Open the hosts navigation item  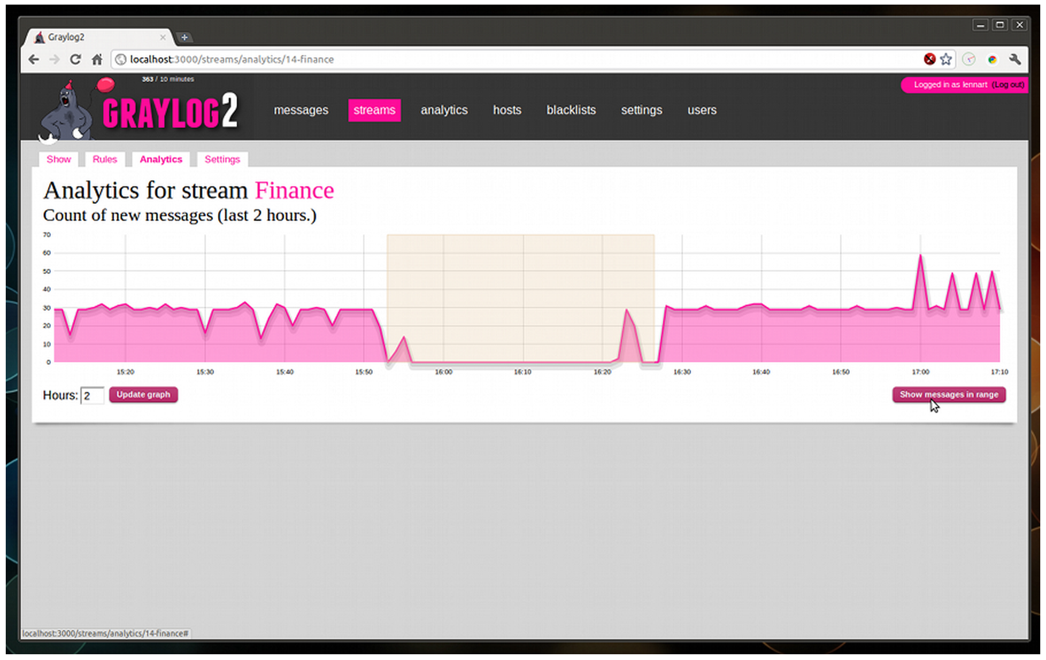(x=507, y=110)
